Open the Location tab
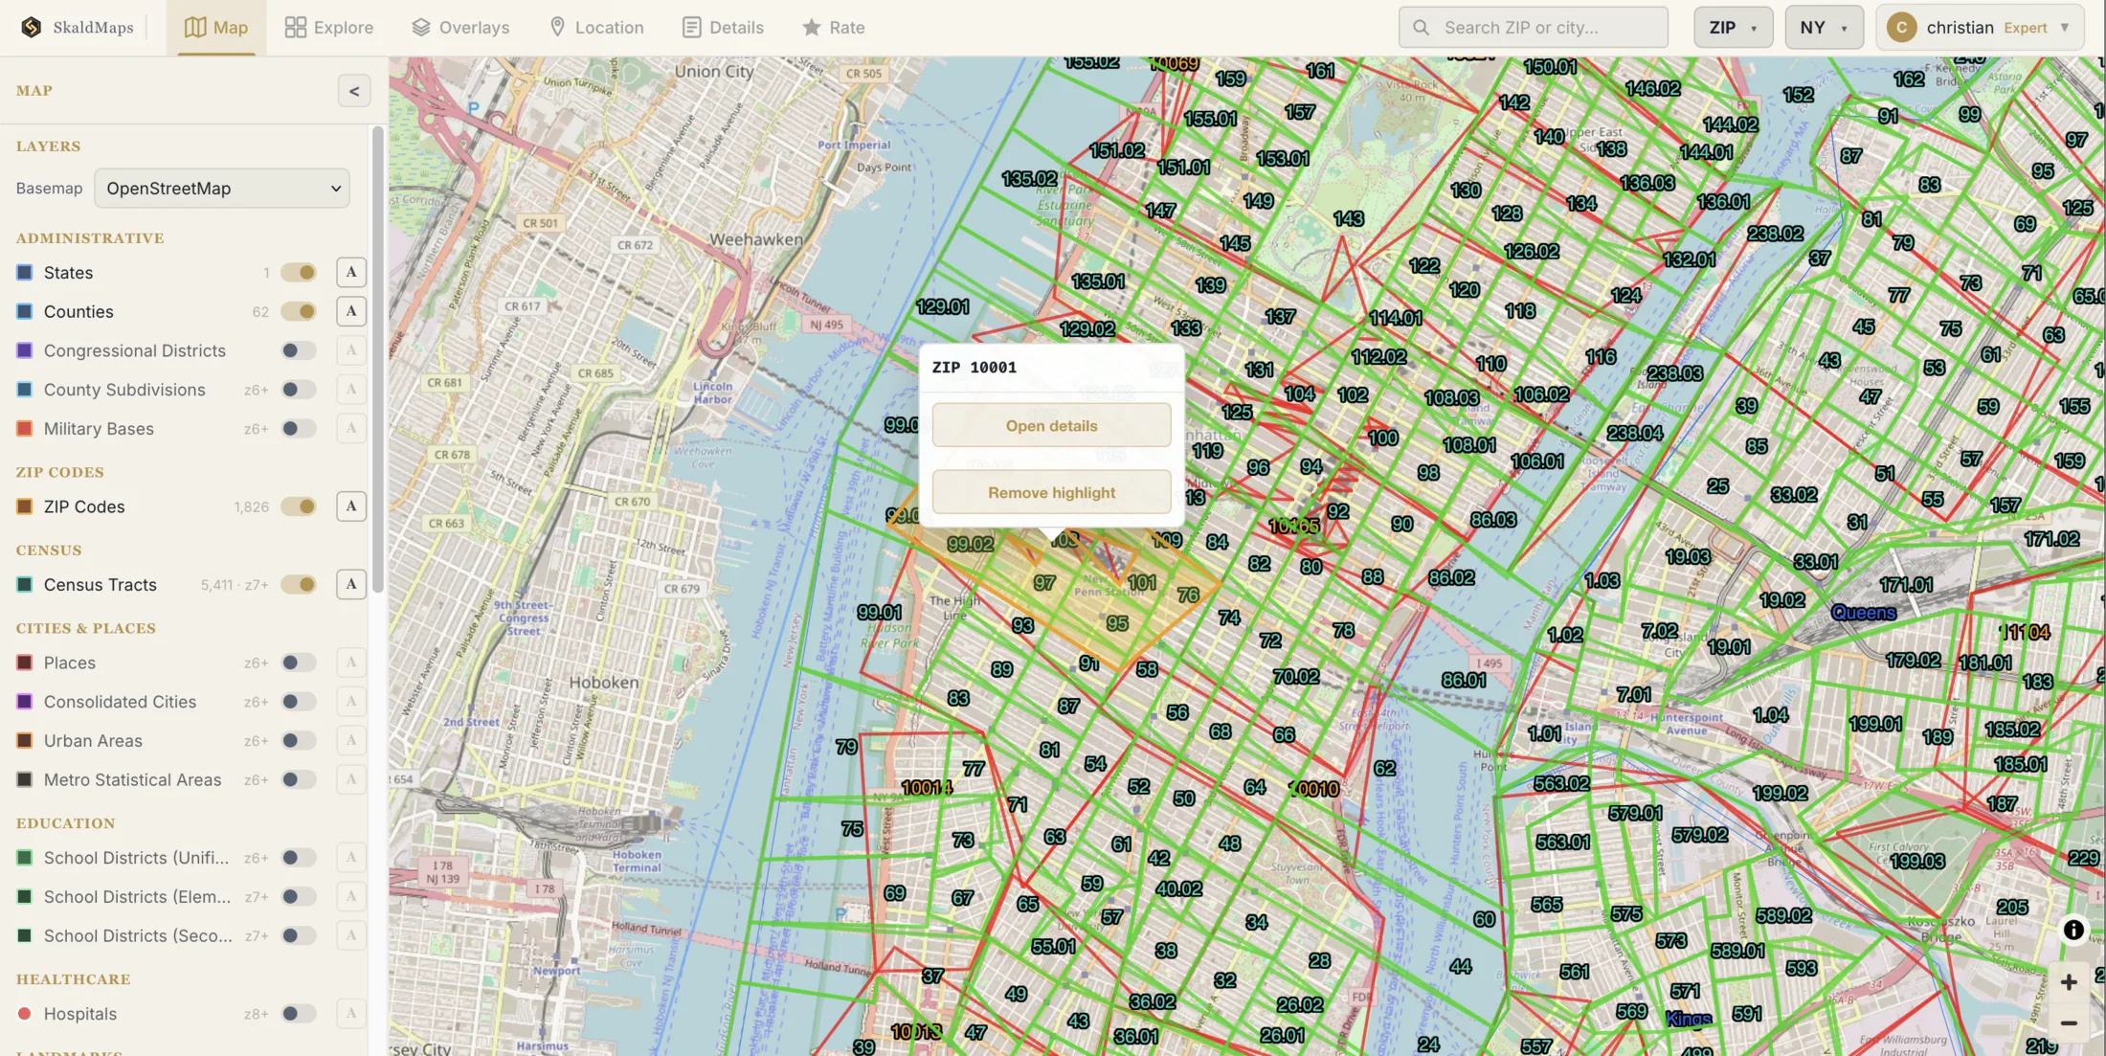Viewport: 2106px width, 1056px height. click(x=596, y=28)
